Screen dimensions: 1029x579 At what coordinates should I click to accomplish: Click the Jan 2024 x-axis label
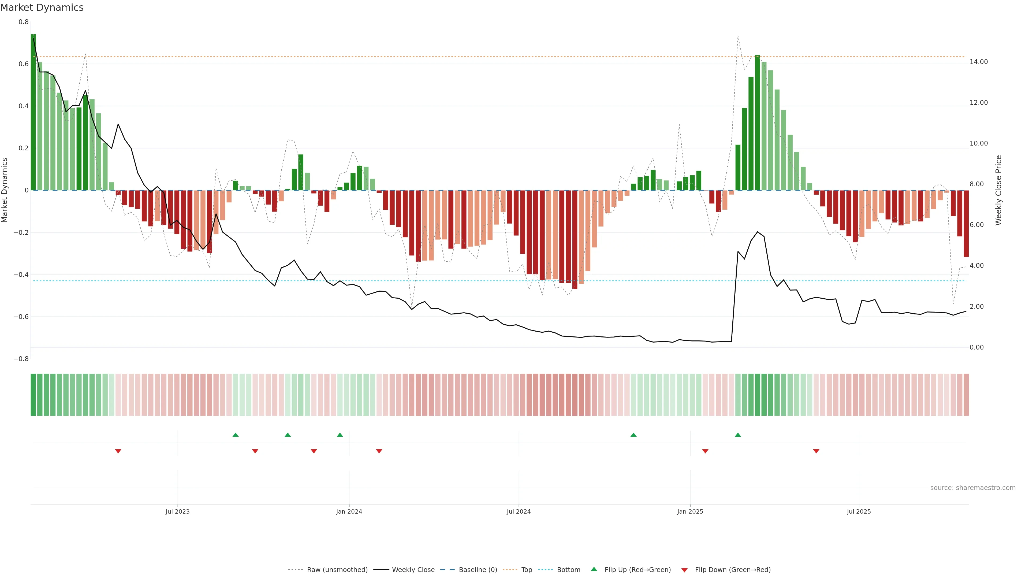[349, 511]
